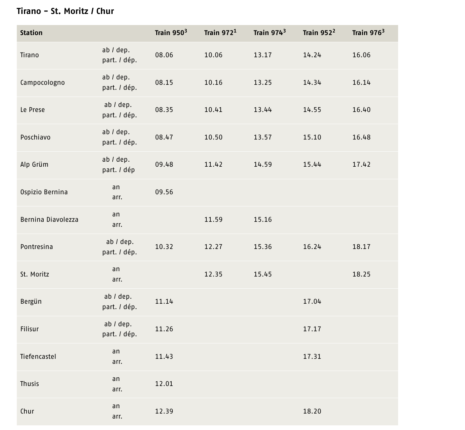The width and height of the screenshot is (465, 430).
Task: Select the Tirano station row label
Action: (30, 55)
